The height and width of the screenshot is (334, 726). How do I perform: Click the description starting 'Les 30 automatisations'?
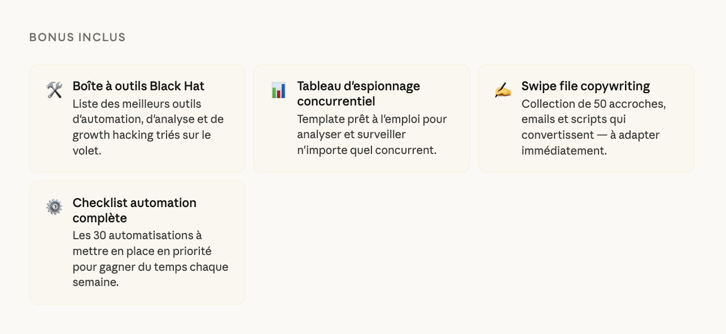click(x=150, y=258)
